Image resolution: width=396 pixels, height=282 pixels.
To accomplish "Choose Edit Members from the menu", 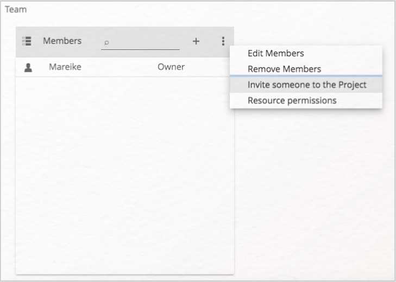I will 306,53.
